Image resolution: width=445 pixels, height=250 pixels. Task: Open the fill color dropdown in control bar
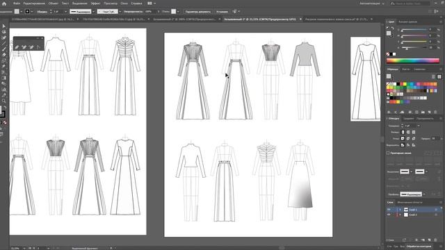(x=22, y=12)
